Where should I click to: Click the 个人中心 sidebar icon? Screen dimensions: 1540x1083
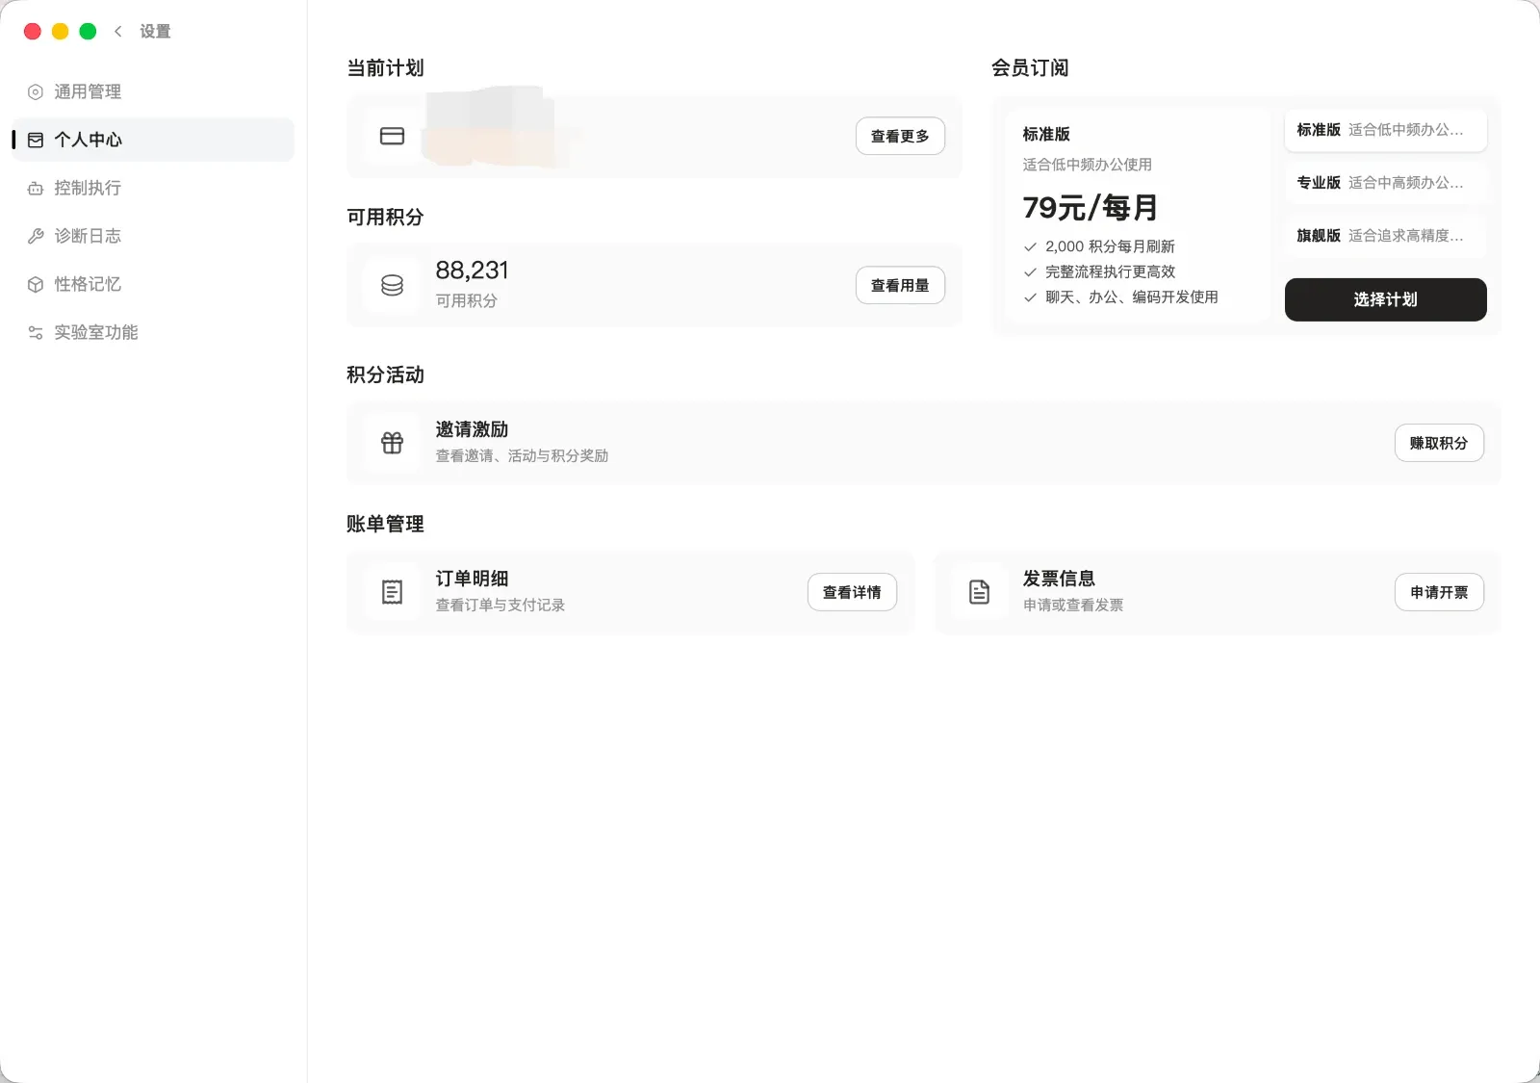tap(36, 141)
